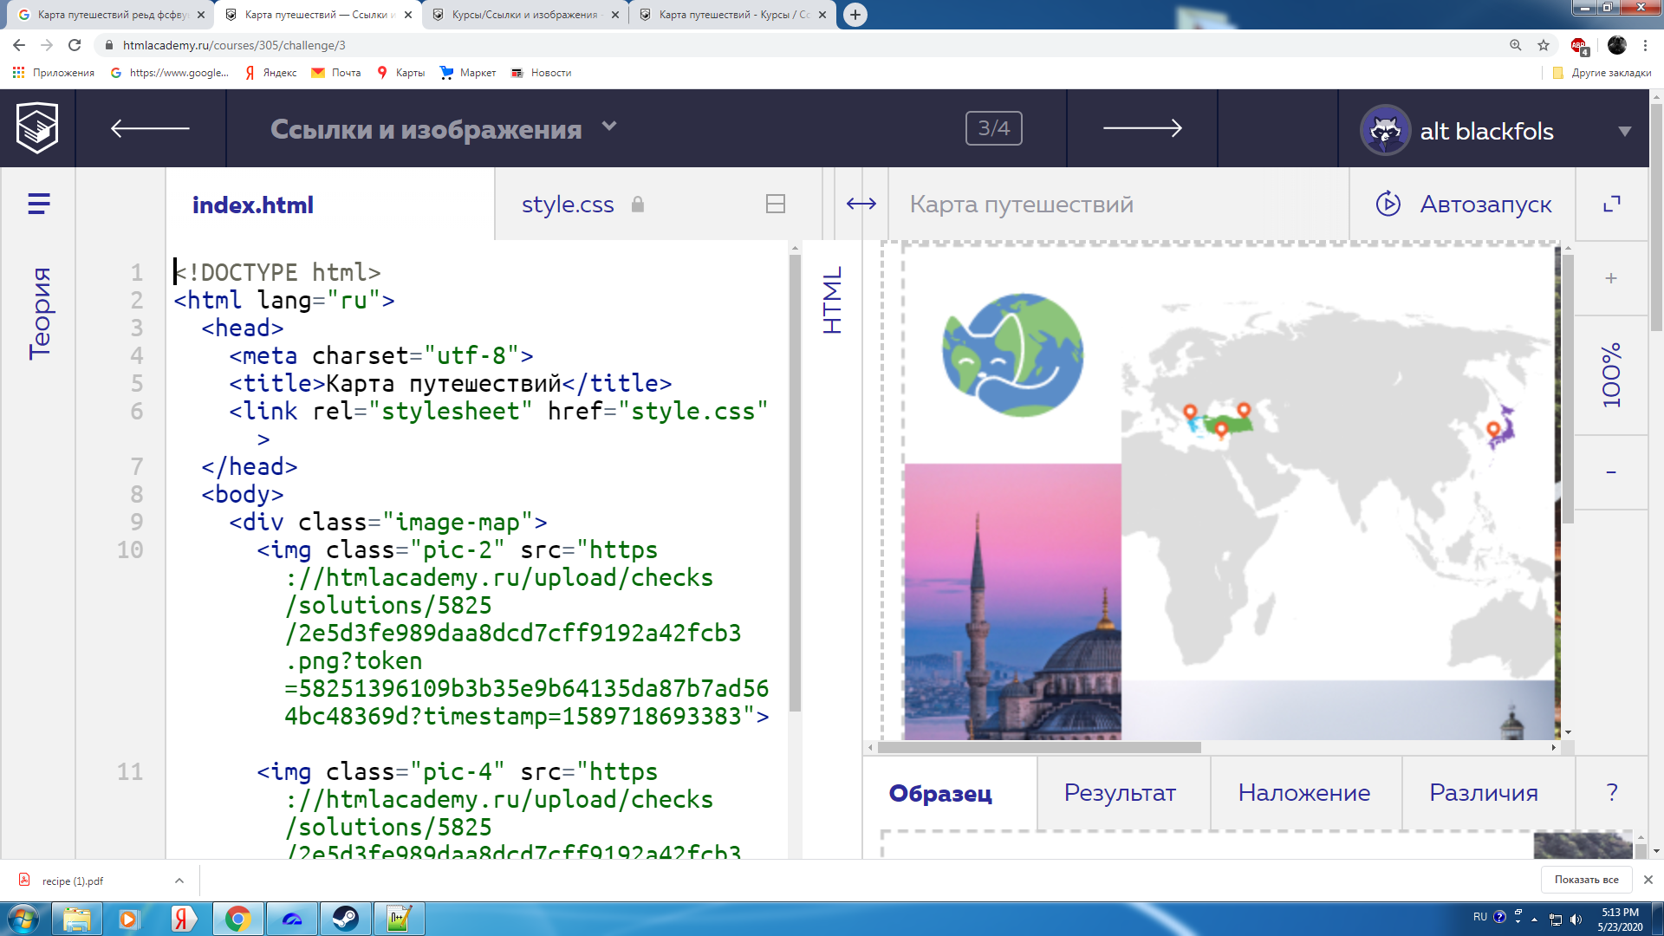Click Показать все downloads button
The width and height of the screenshot is (1664, 936).
(1586, 880)
